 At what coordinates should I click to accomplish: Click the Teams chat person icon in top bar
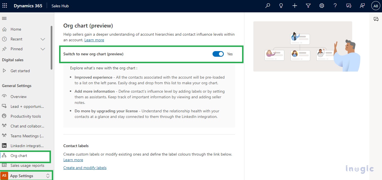tap(362, 6)
